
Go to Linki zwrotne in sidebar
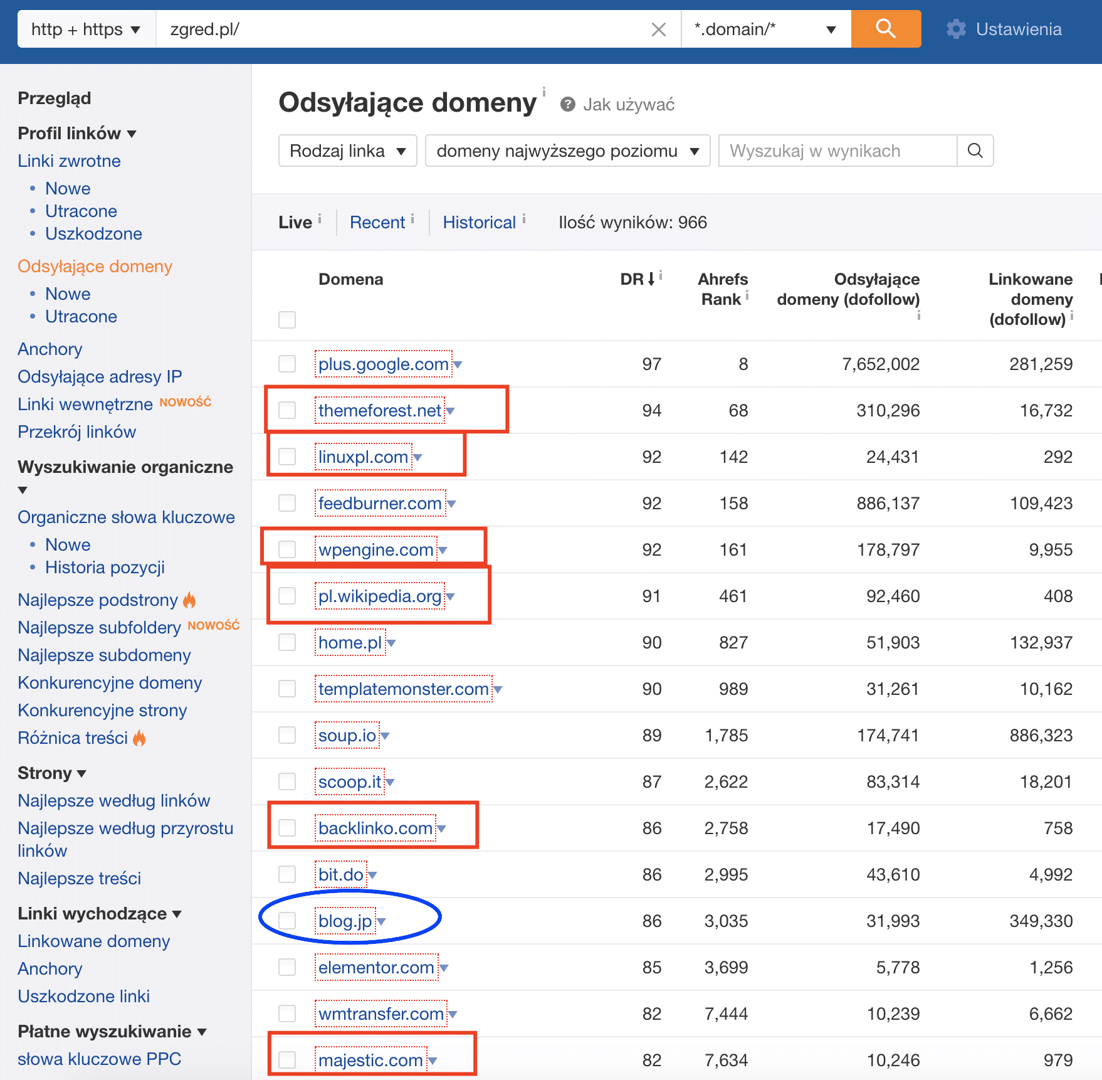tap(69, 161)
